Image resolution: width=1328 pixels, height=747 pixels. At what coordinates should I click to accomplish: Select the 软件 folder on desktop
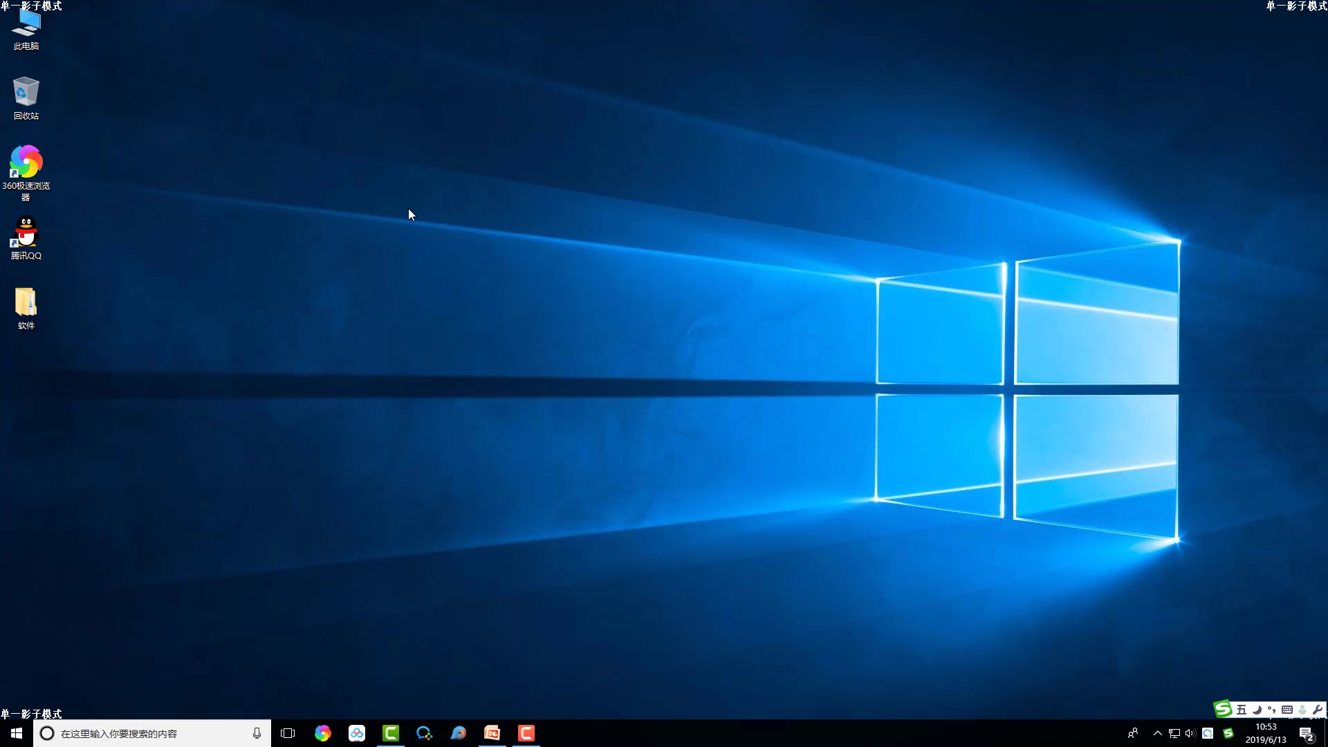click(x=26, y=308)
